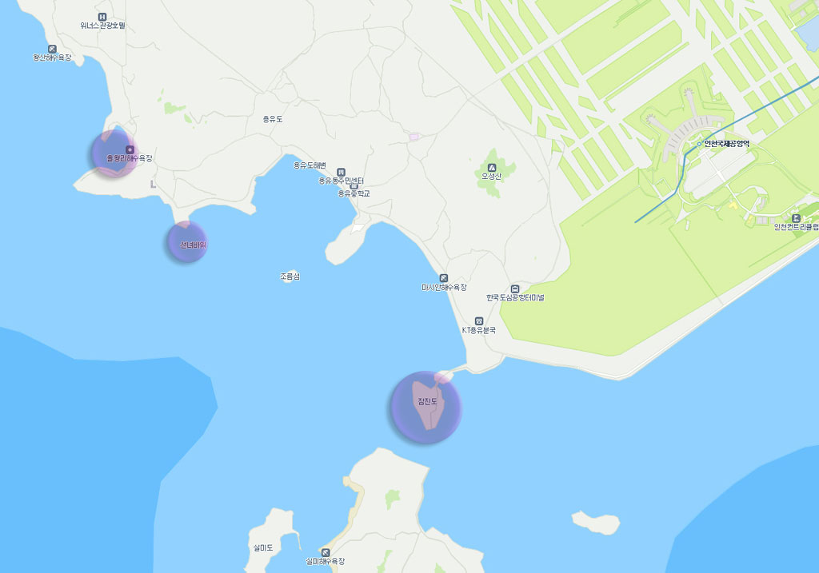The height and width of the screenshot is (573, 819).
Task: Click the 을왕리해수욕장 highlighted circle marker
Action: (x=114, y=154)
